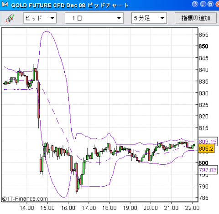Click the large red falling candlestick

[39, 100]
